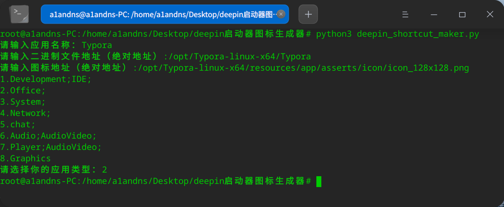Close the terminal window
The width and height of the screenshot is (504, 207).
coord(490,14)
